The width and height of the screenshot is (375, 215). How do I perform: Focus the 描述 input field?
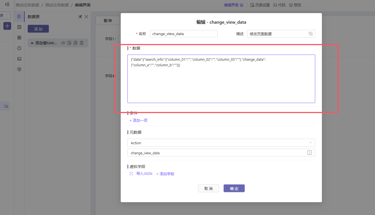(x=281, y=34)
